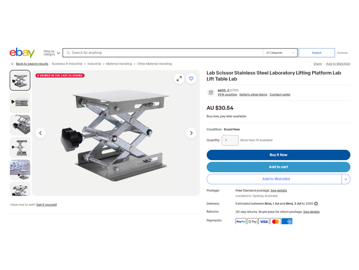Click the seller store avatar icon
This screenshot has width=359, height=270.
tap(211, 92)
